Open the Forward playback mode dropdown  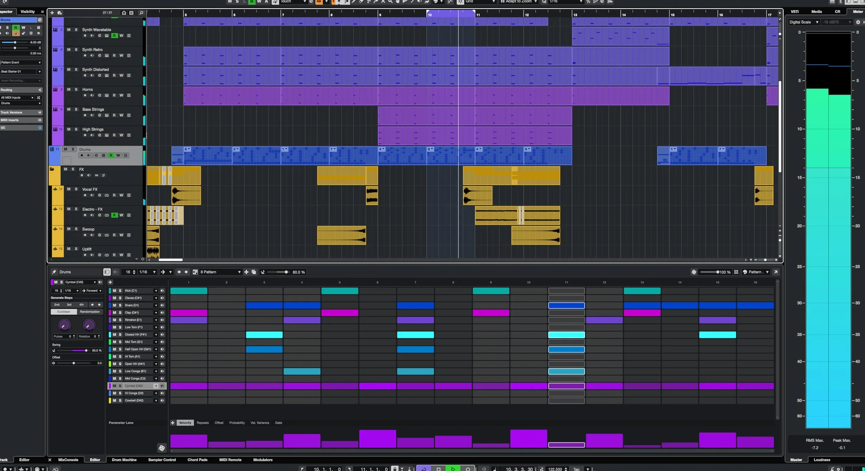[x=92, y=291]
